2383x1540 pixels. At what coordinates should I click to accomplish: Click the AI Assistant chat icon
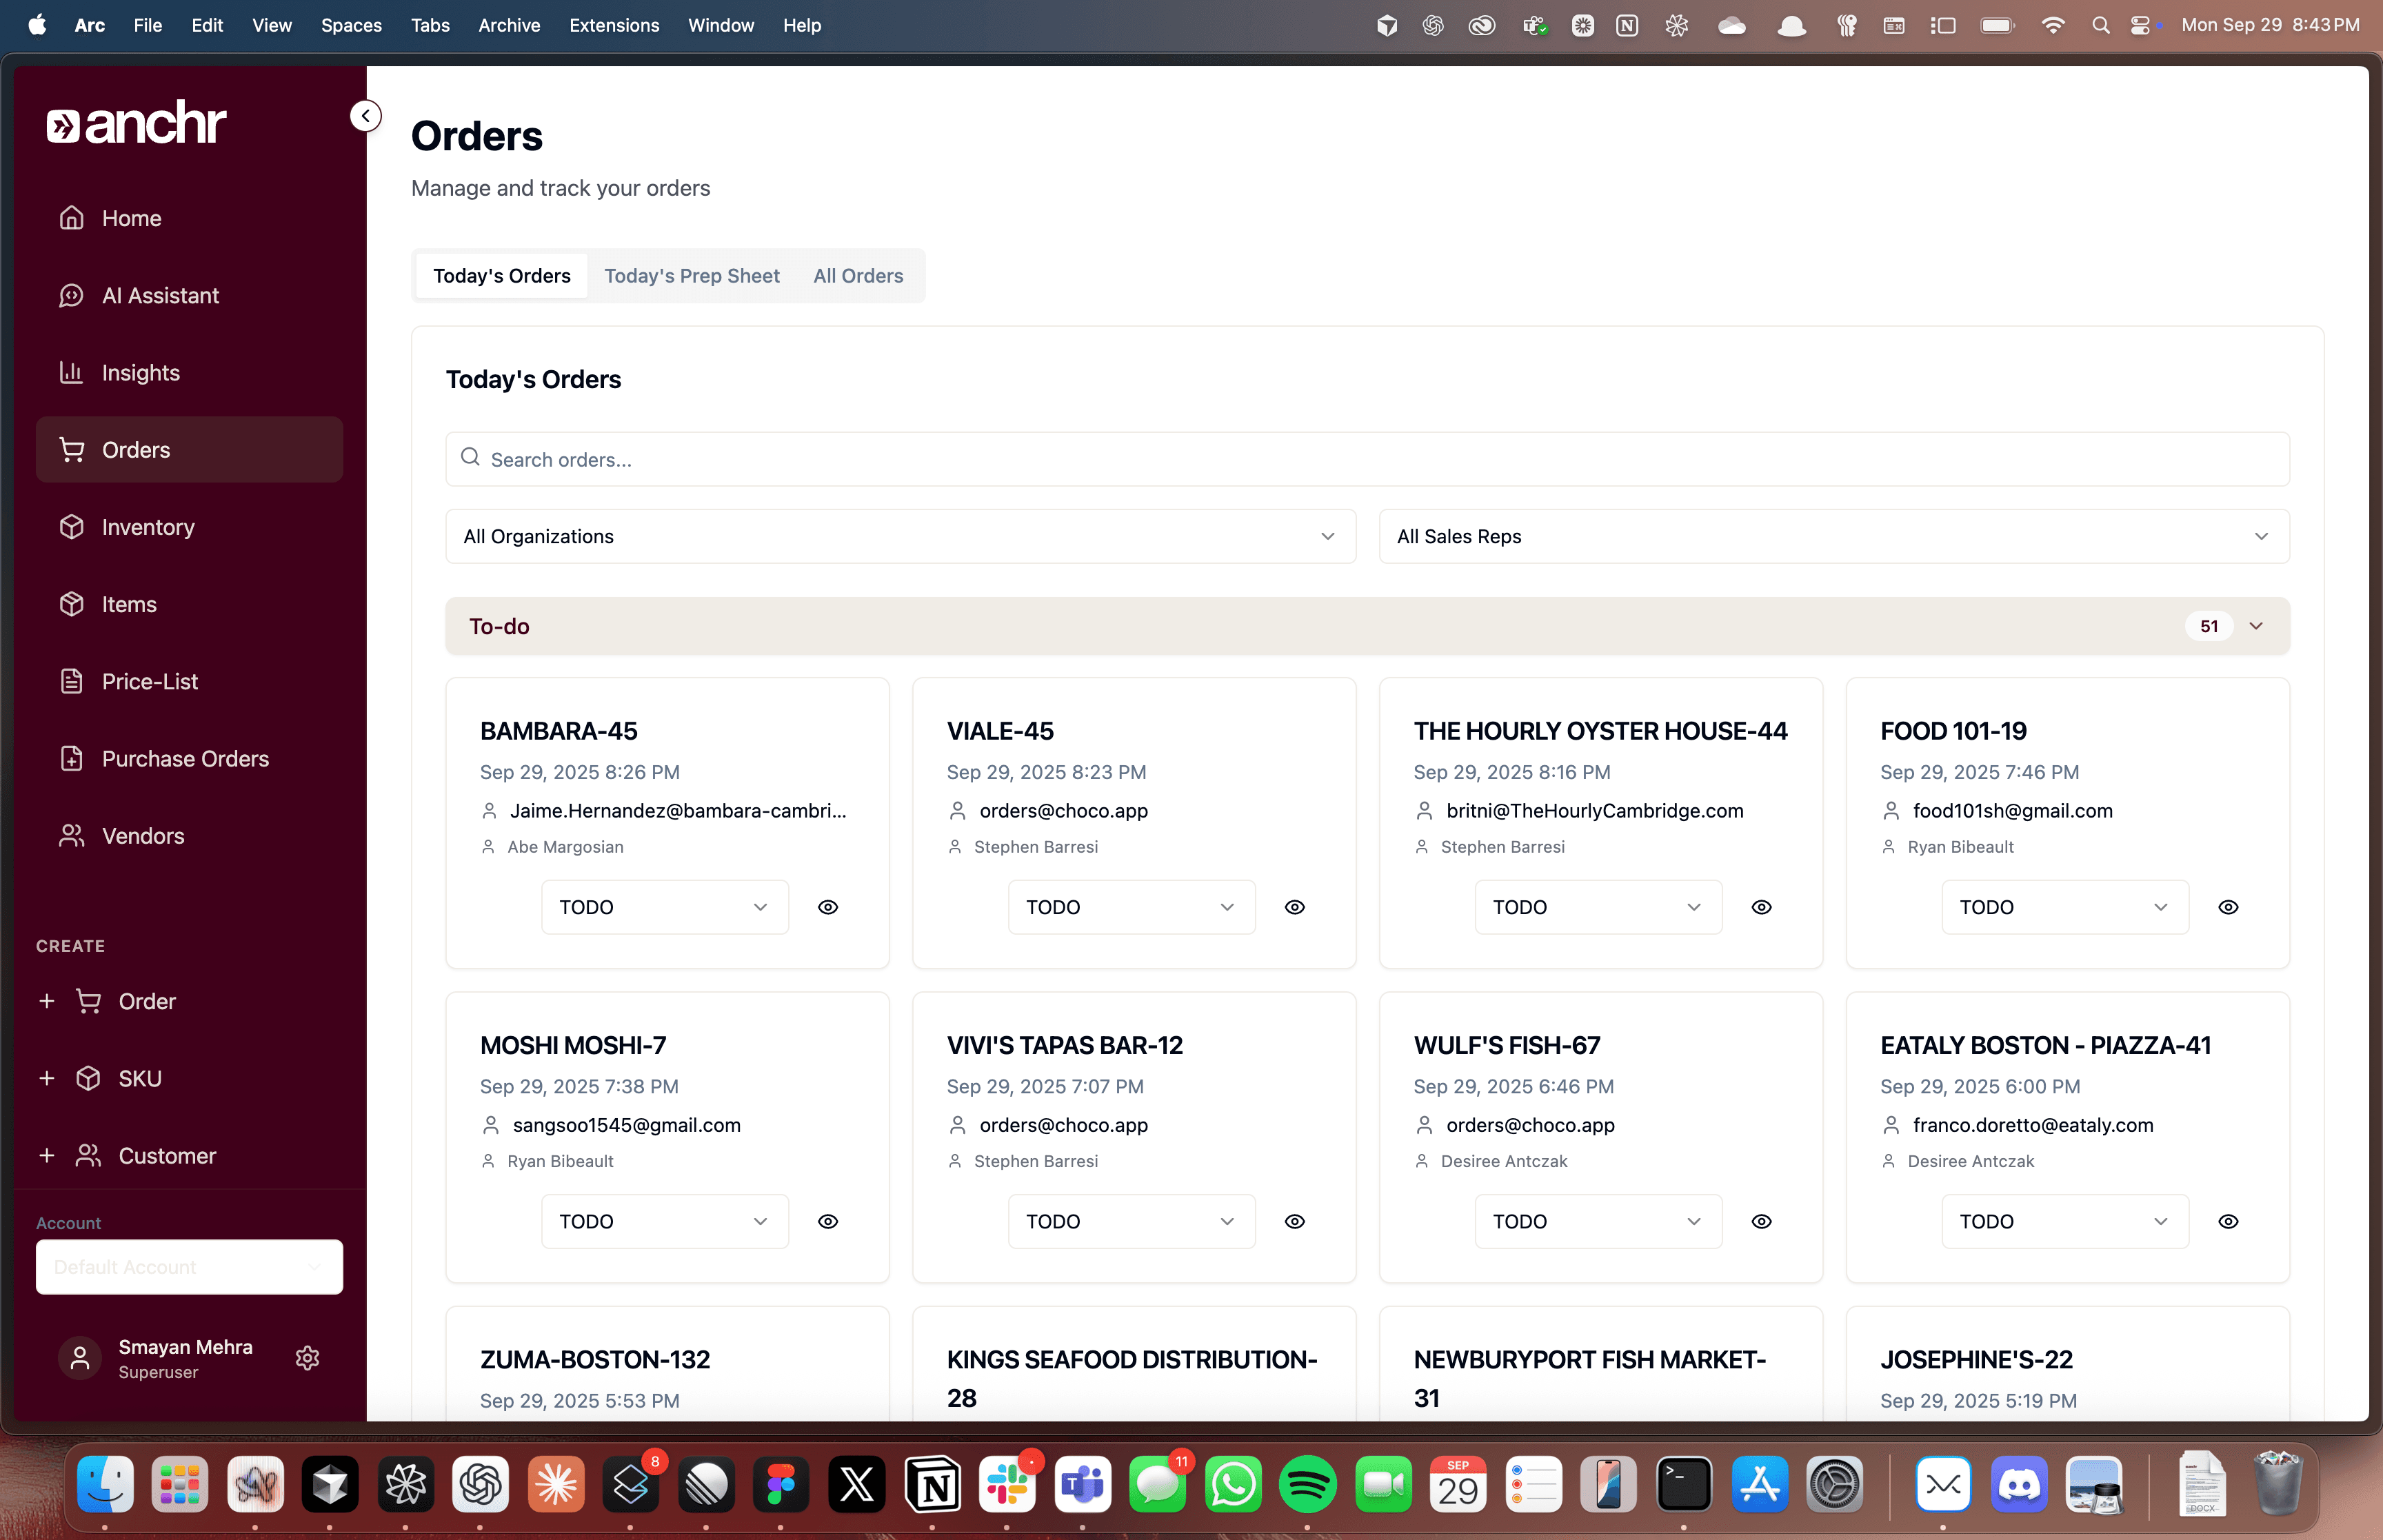[x=71, y=296]
